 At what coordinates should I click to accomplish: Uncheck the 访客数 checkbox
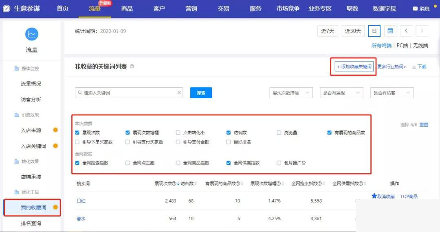[229, 133]
